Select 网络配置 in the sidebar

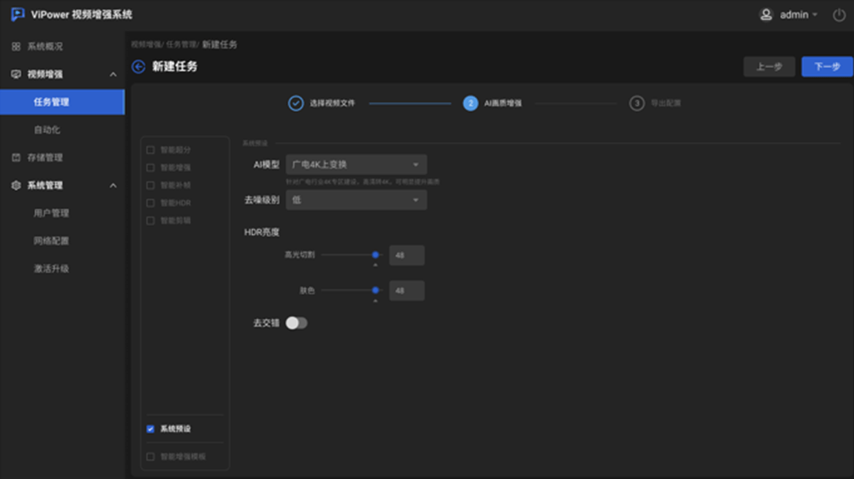tap(51, 241)
